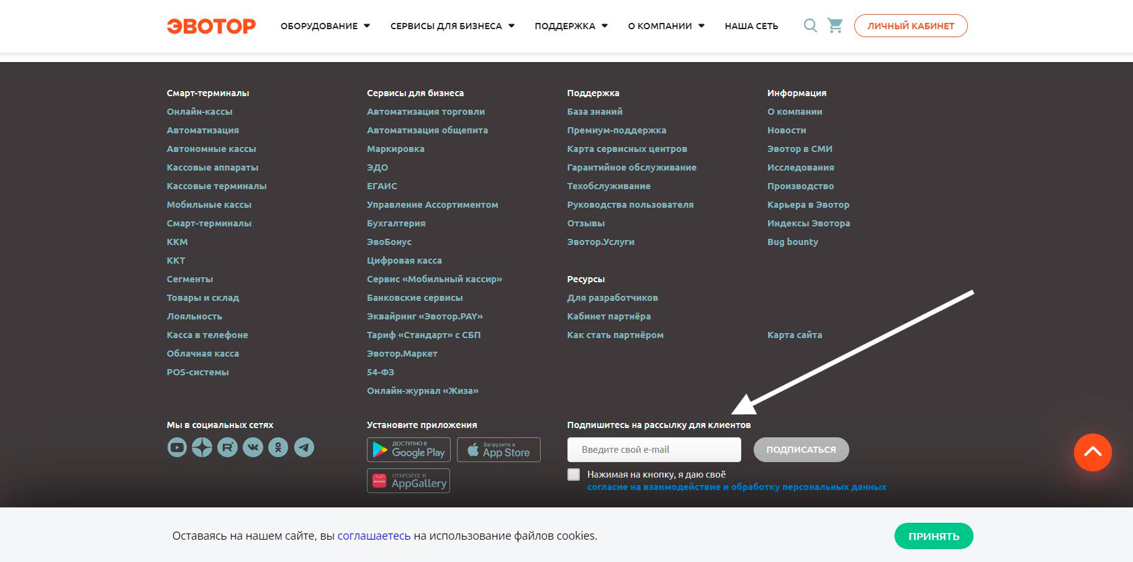
Task: Open personal data processing consent link
Action: pos(737,487)
